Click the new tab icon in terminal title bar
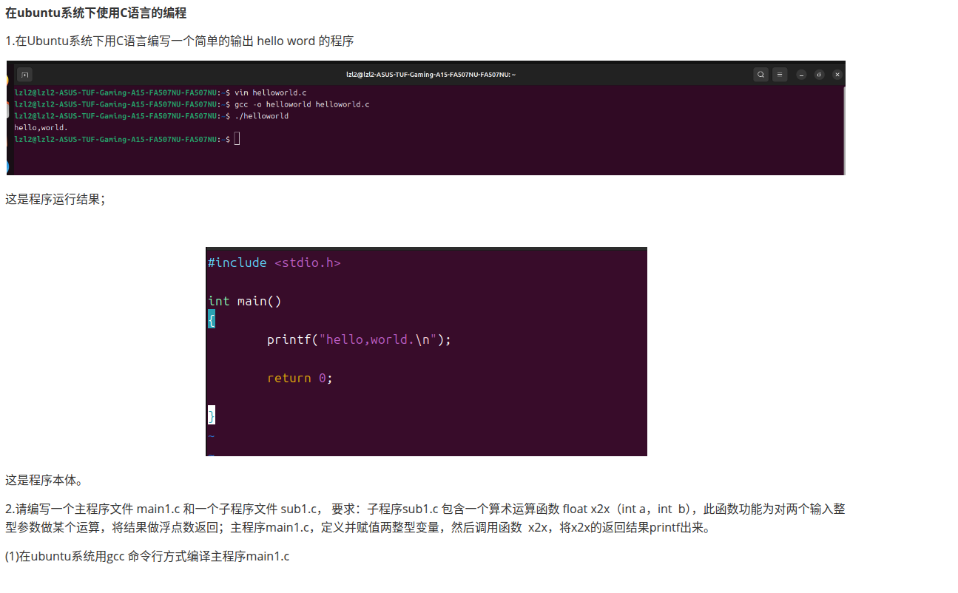This screenshot has width=958, height=593. click(x=24, y=75)
